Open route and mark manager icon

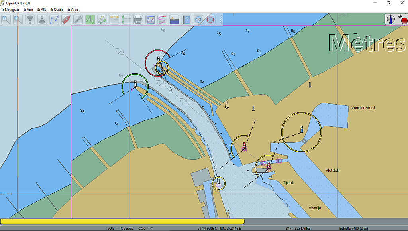(150, 20)
